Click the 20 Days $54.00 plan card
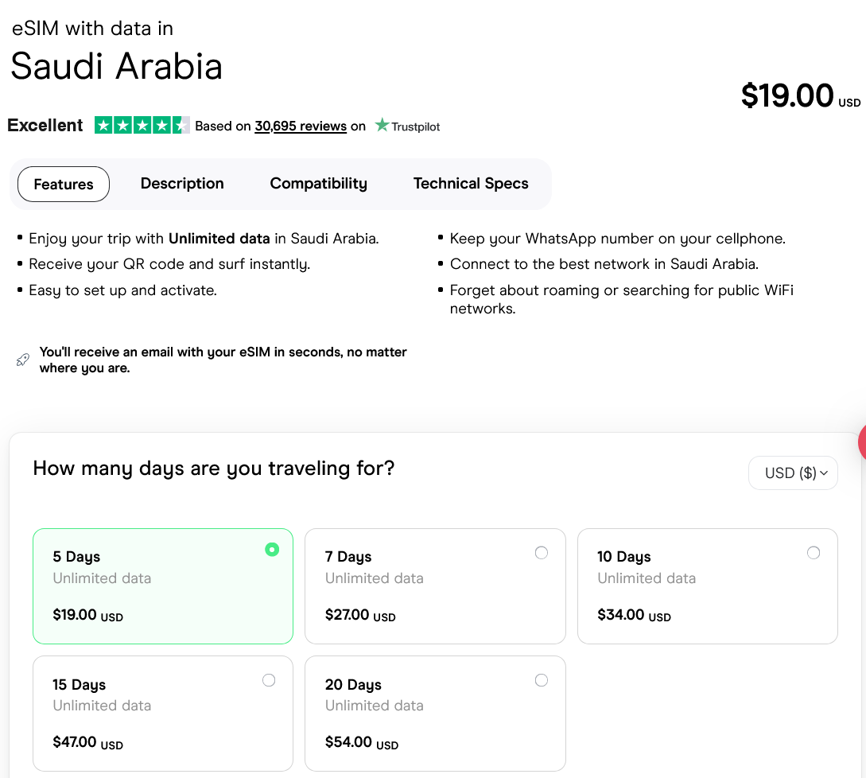Image resolution: width=866 pixels, height=778 pixels. pos(435,714)
